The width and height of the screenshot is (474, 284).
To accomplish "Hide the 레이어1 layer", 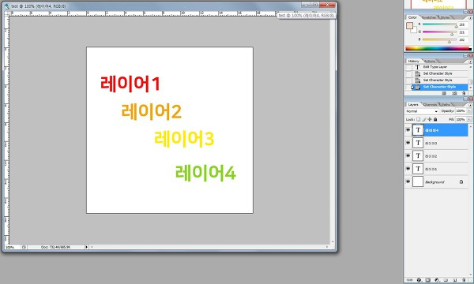I will pyautogui.click(x=408, y=169).
